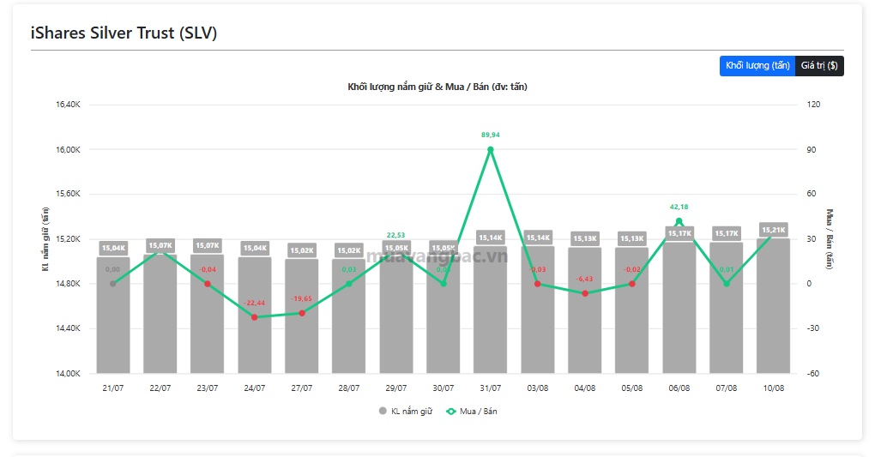Click the 03/08 x-axis date label

537,388
